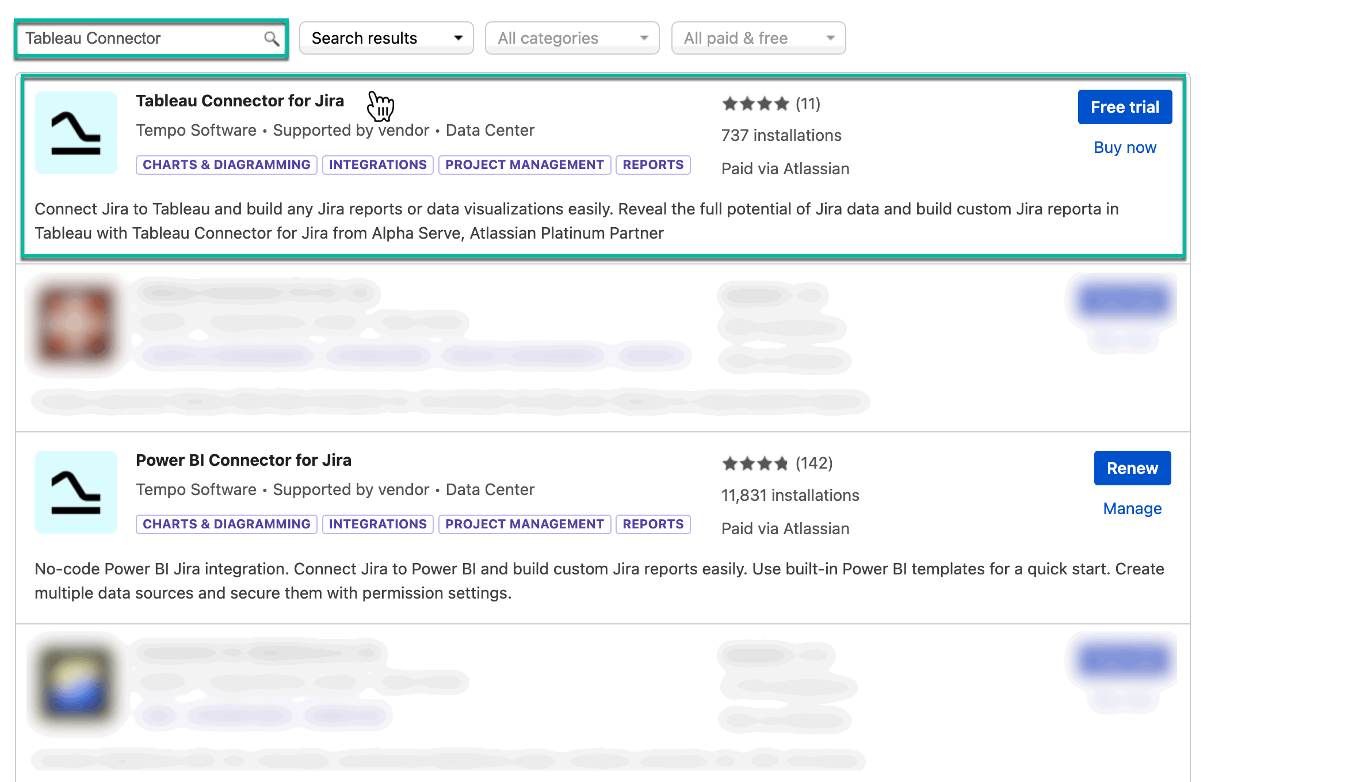Click Renew for Power BI Connector
This screenshot has width=1360, height=782.
click(1132, 468)
